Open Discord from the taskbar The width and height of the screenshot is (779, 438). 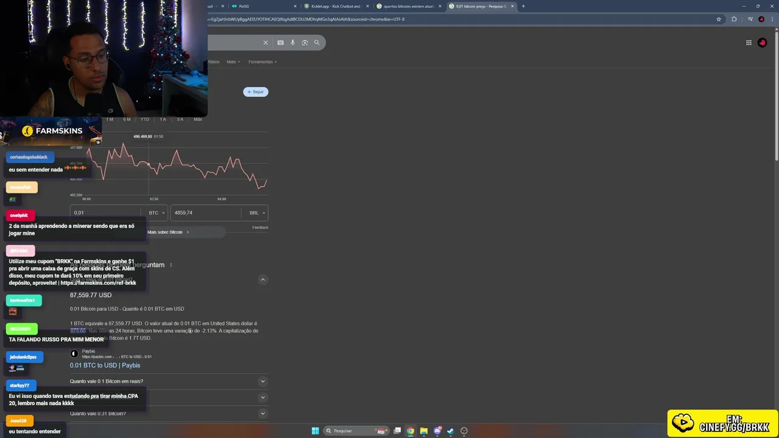[x=437, y=431]
